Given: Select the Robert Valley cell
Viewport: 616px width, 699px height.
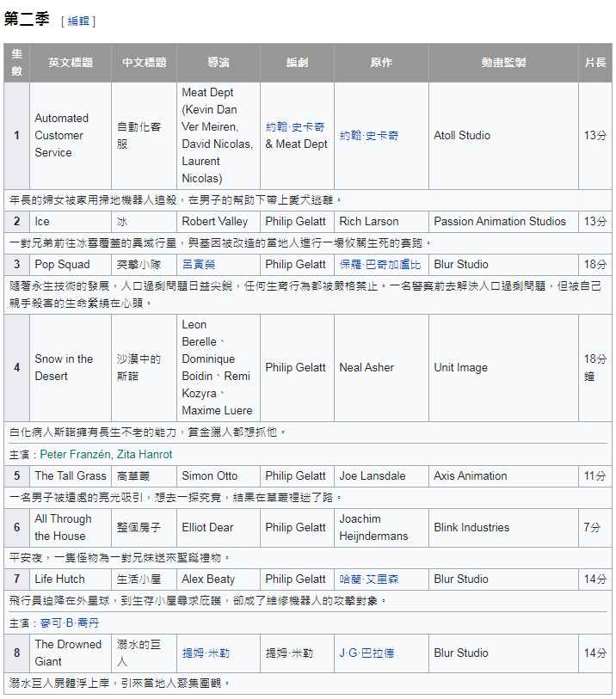Looking at the screenshot, I should (x=219, y=222).
